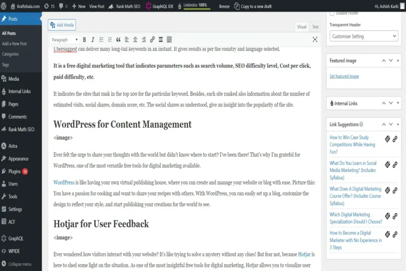Open the 15 pending updates icon
The image size is (406, 271).
click(49, 6)
